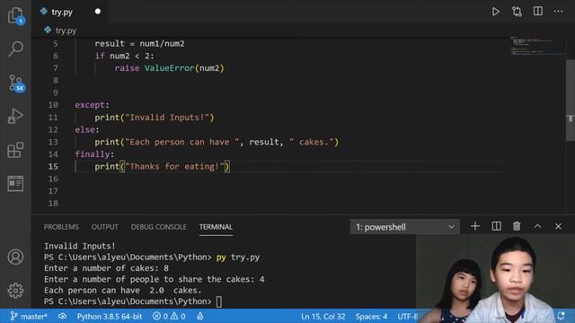
Task: Open the Manage gear icon
Action: click(x=15, y=291)
